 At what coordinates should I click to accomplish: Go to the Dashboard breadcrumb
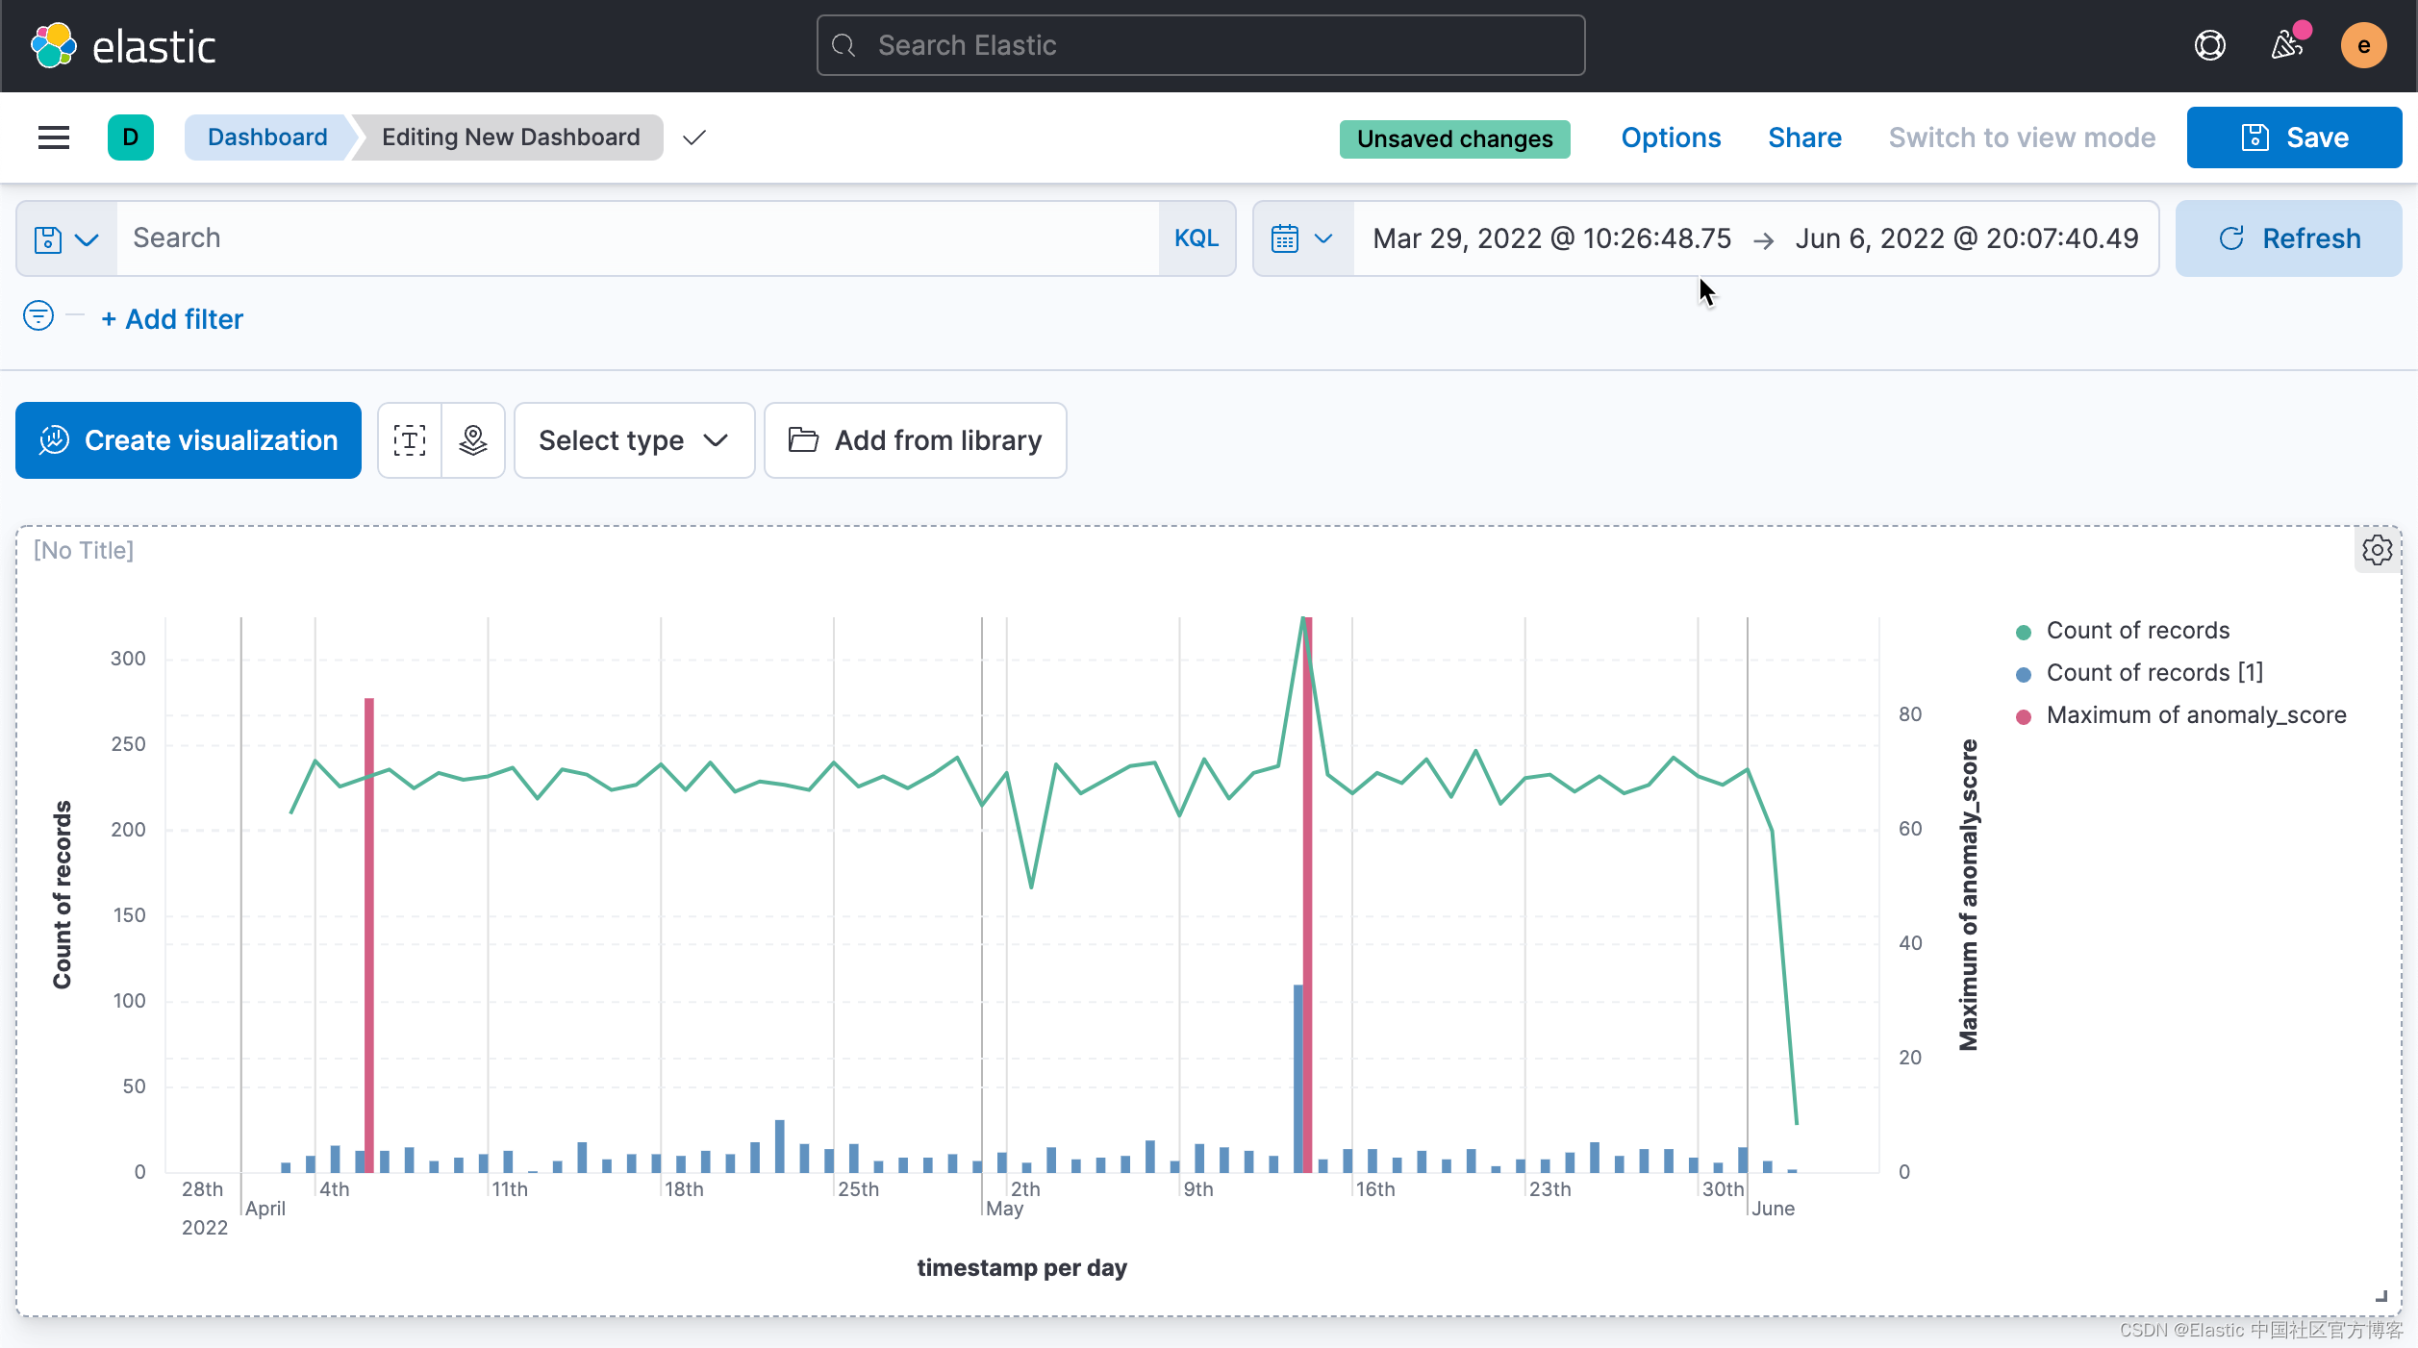[x=267, y=137]
